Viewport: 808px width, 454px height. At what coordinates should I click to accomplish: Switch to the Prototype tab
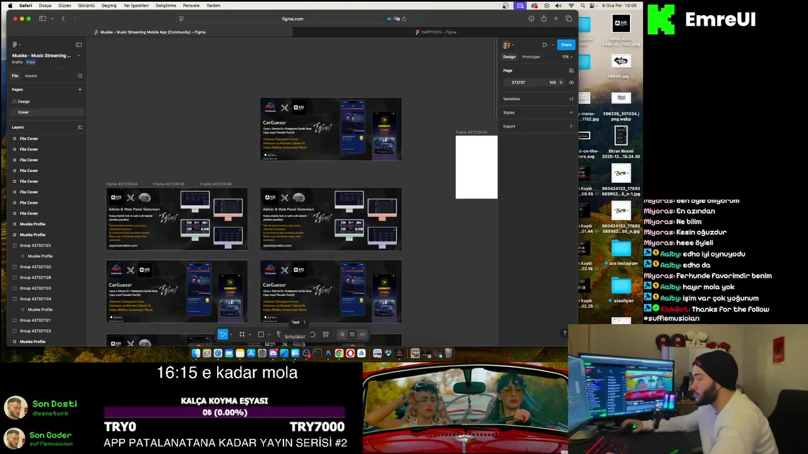click(531, 57)
